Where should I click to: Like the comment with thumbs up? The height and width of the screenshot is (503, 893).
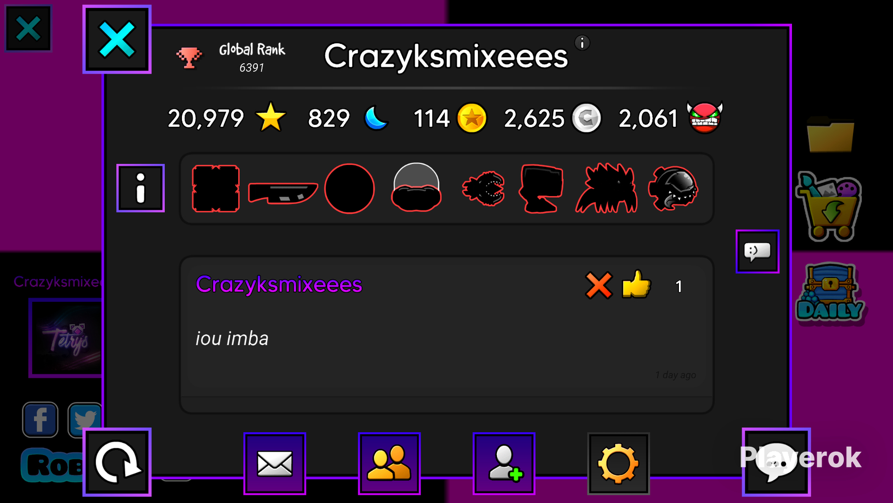636,285
